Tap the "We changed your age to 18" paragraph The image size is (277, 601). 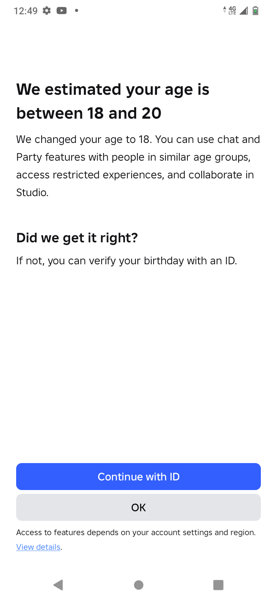[x=138, y=166]
